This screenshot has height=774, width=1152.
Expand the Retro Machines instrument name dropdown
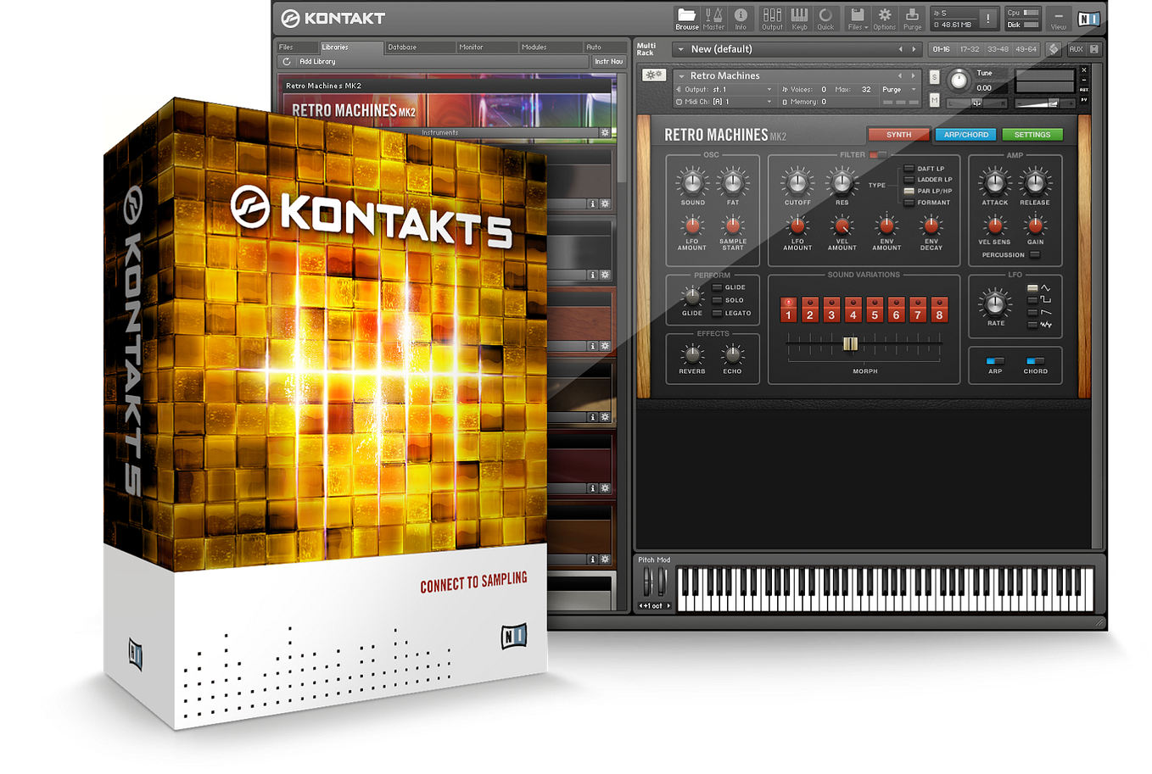[681, 76]
